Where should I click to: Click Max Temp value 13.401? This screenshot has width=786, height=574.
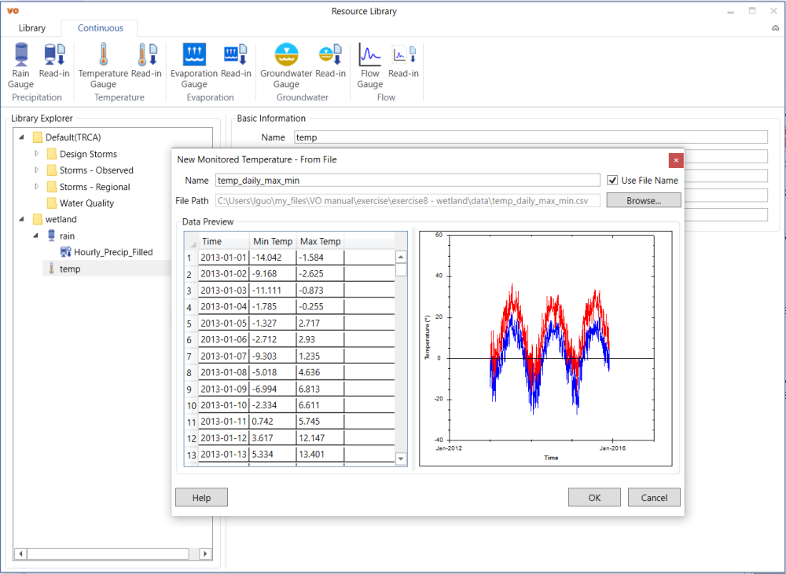[321, 455]
